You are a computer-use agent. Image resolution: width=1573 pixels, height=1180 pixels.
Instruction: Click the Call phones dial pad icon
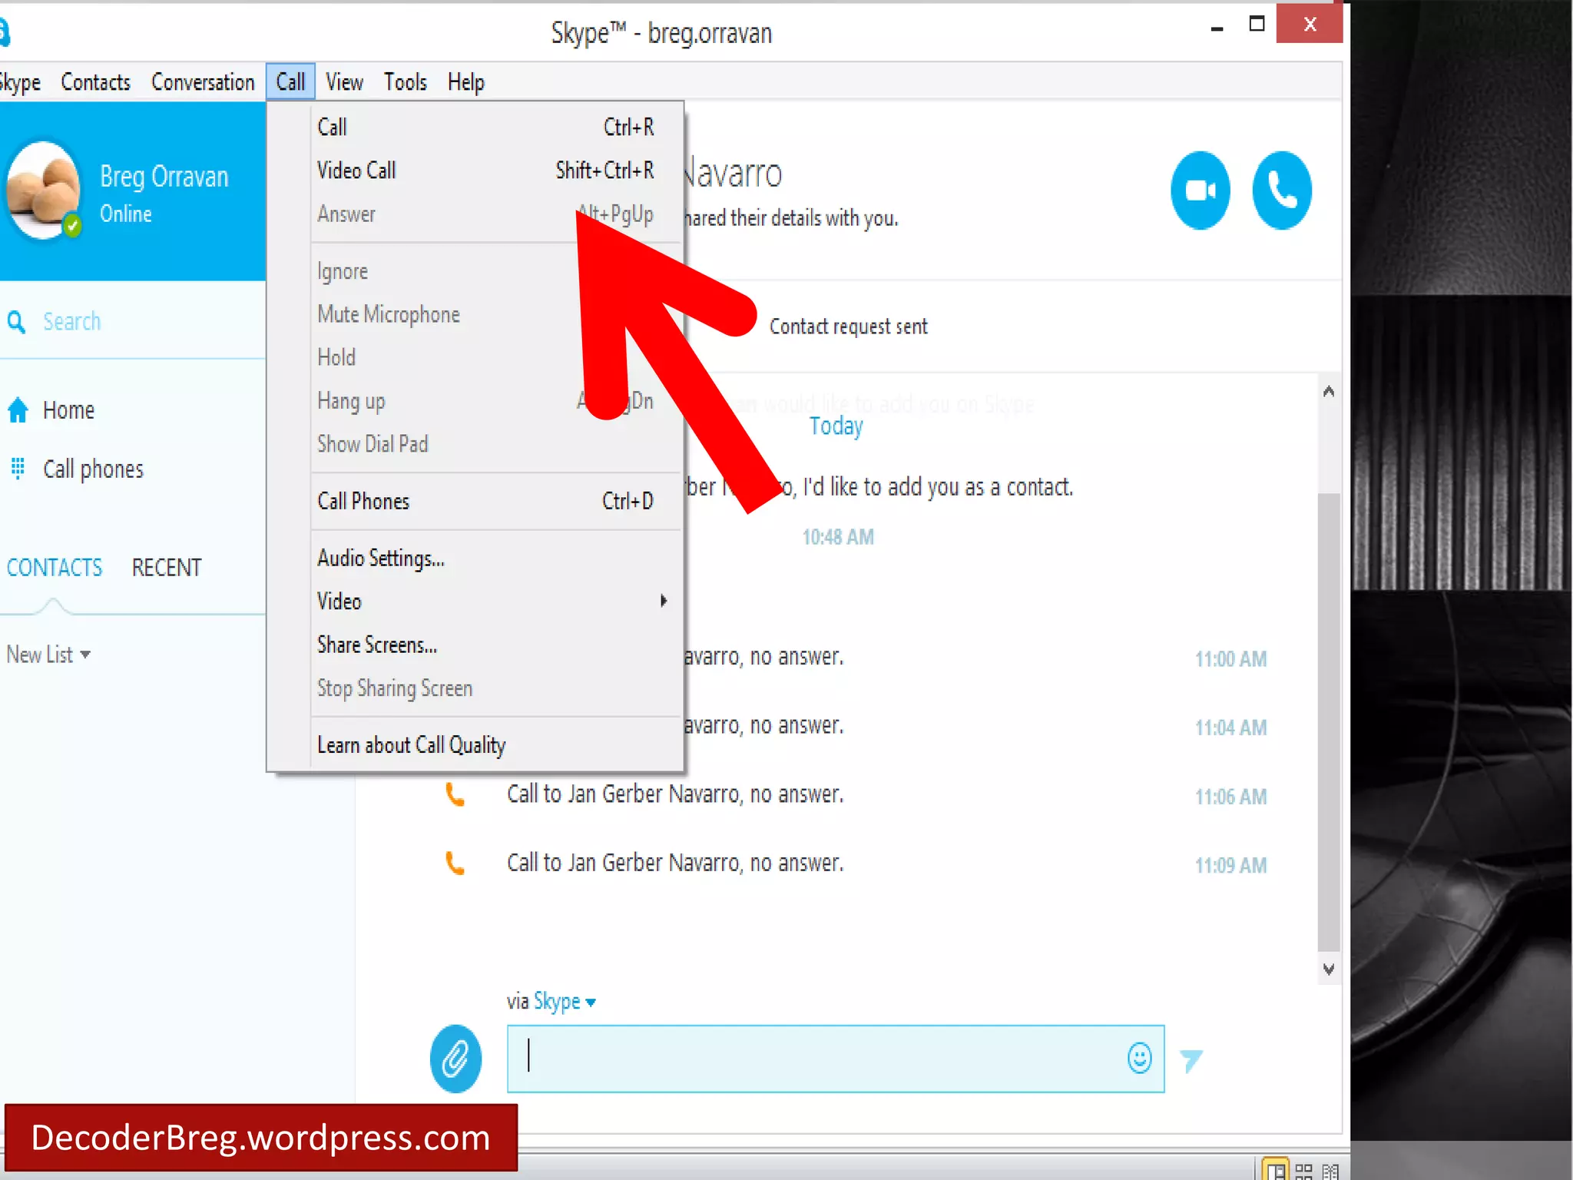(18, 468)
